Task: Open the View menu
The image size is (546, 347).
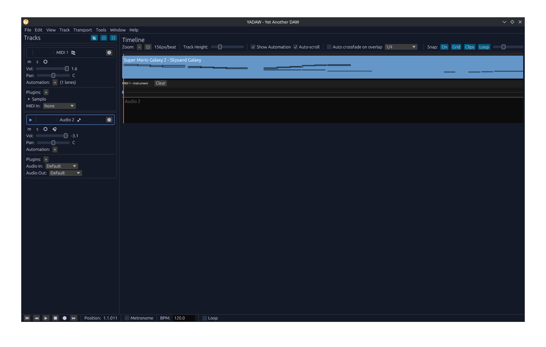Action: coord(51,30)
